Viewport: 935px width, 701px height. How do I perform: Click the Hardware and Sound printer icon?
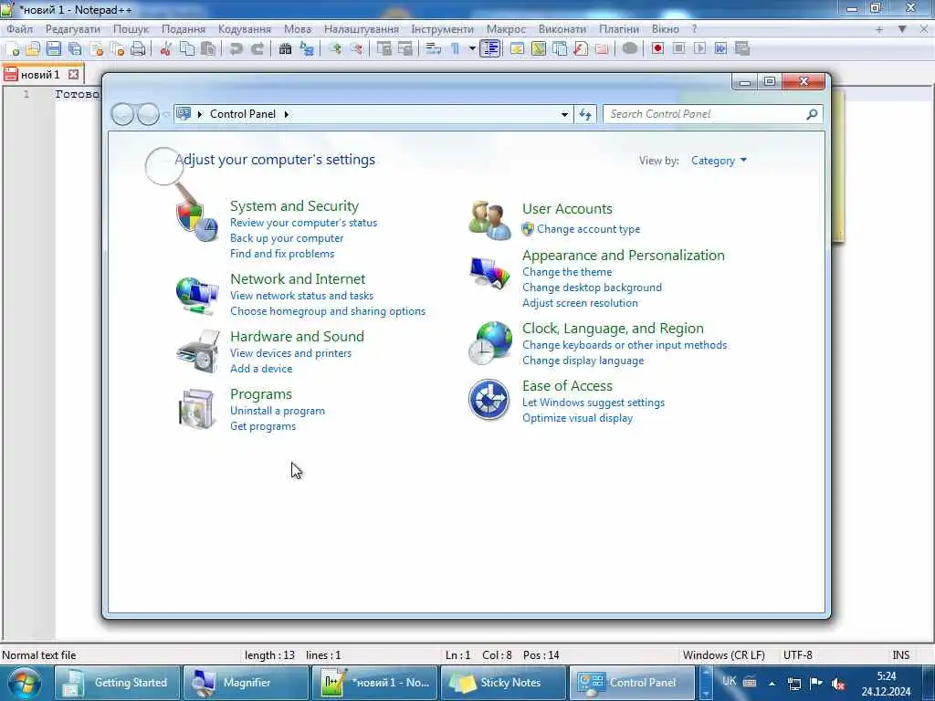[198, 352]
